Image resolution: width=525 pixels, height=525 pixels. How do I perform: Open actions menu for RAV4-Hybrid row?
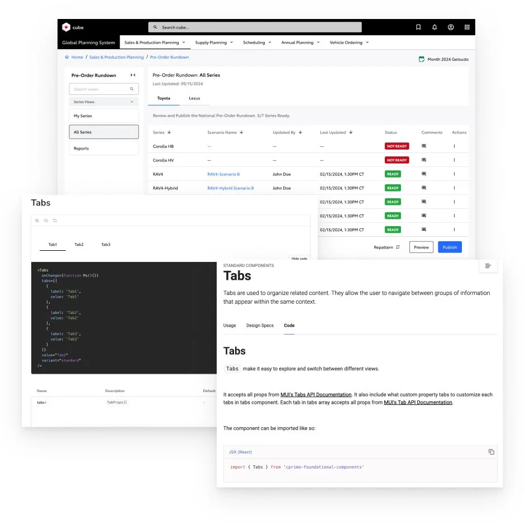tap(454, 188)
